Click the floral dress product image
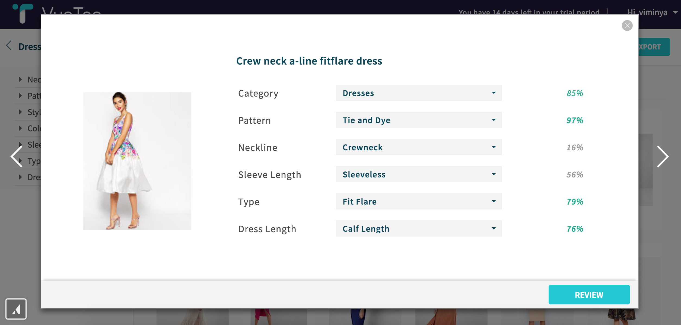 pyautogui.click(x=137, y=161)
